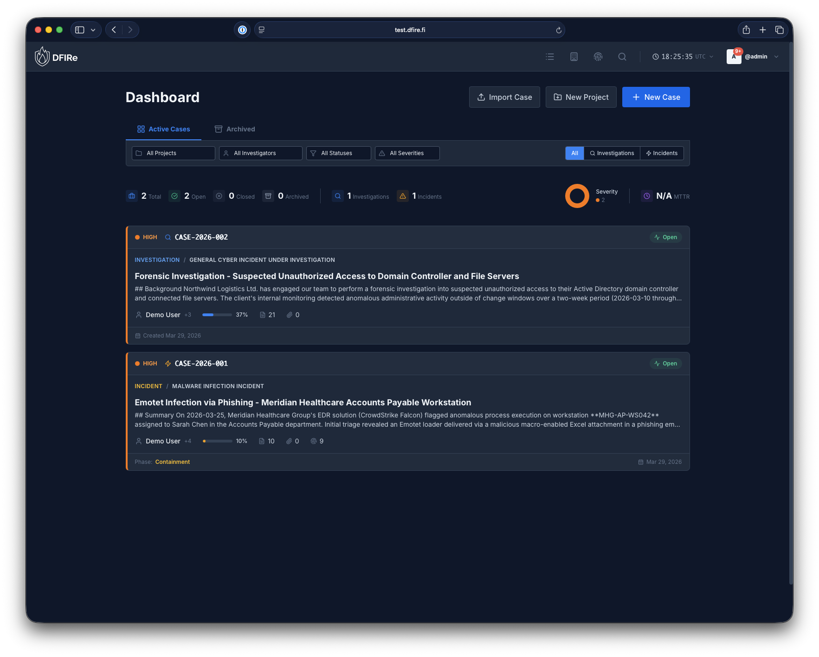Click the Investigations stat magnifier icon
Viewport: 819px width, 657px height.
click(338, 196)
